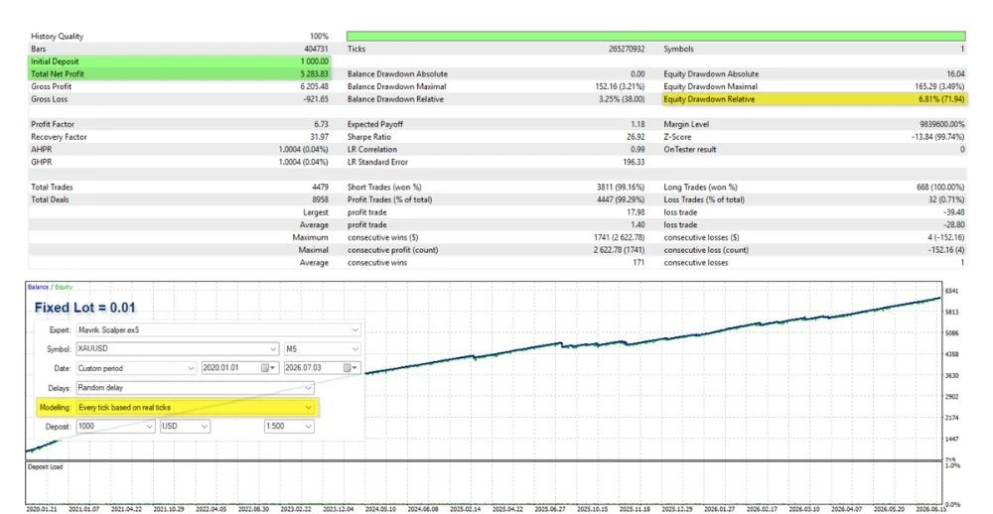This screenshot has width=993, height=514.
Task: Select the AHPR row label
Action: point(40,150)
